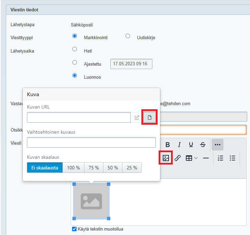
Task: Click the file browse icon beside Kuvan URL
Action: coord(150,117)
